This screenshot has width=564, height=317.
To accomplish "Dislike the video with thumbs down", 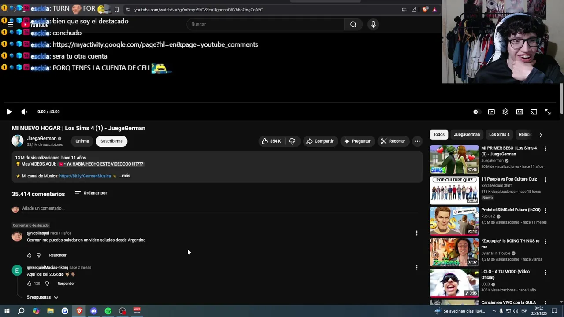I will click(292, 141).
